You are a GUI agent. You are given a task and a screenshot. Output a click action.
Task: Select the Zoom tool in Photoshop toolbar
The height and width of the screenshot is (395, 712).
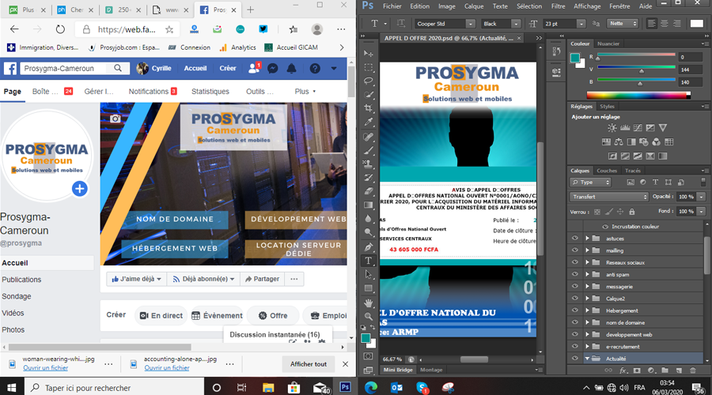click(368, 316)
